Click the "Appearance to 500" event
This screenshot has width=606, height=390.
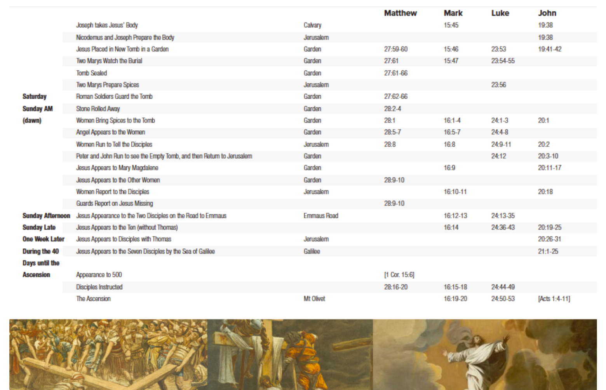coord(99,275)
